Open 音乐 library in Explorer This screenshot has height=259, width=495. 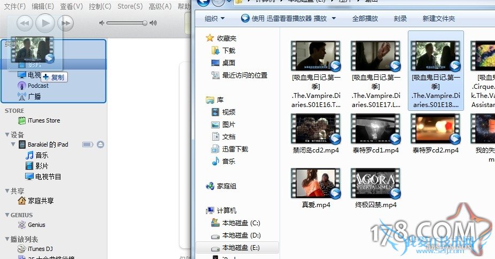click(x=223, y=162)
